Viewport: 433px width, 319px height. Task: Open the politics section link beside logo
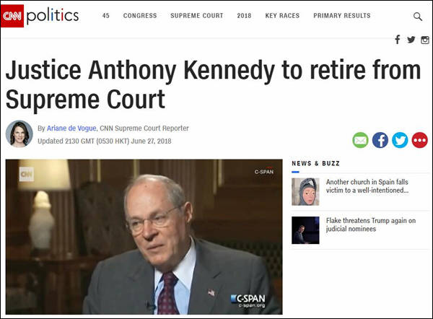click(52, 16)
